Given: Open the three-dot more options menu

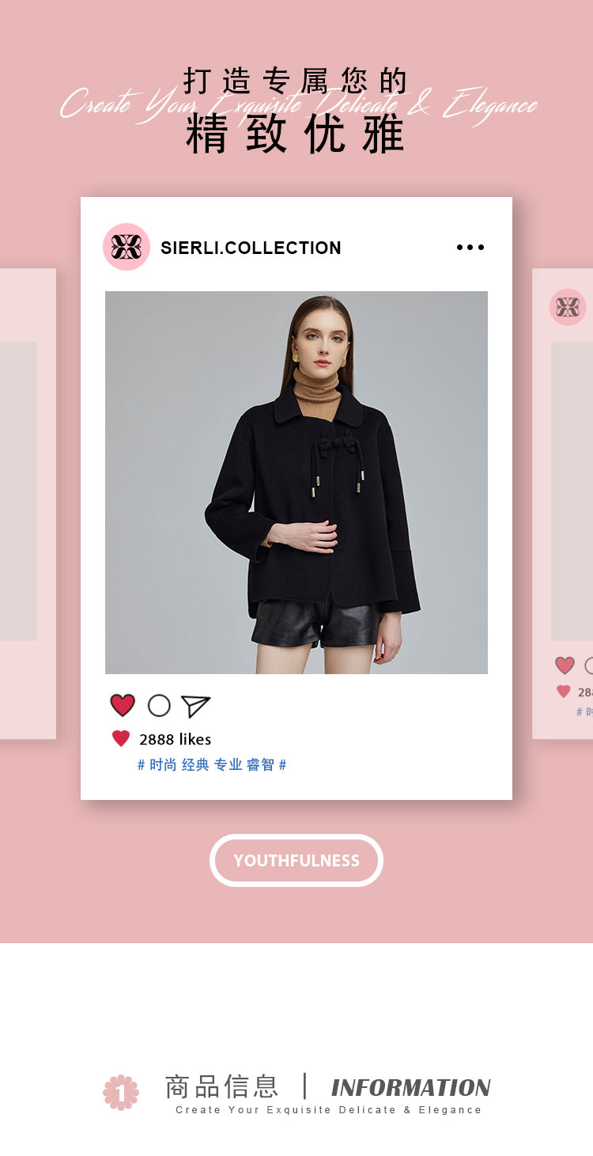Looking at the screenshot, I should 470,248.
